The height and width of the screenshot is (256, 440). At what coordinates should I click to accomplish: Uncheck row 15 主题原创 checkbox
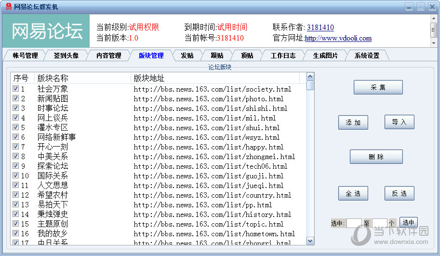16,223
